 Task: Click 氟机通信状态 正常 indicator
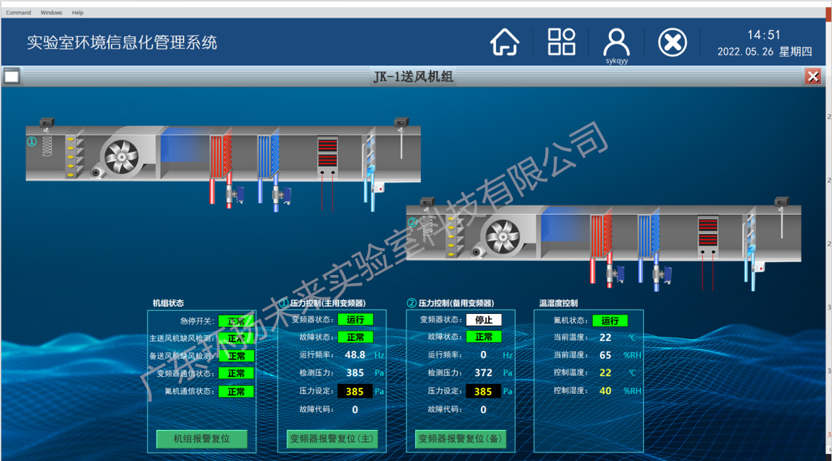click(236, 391)
